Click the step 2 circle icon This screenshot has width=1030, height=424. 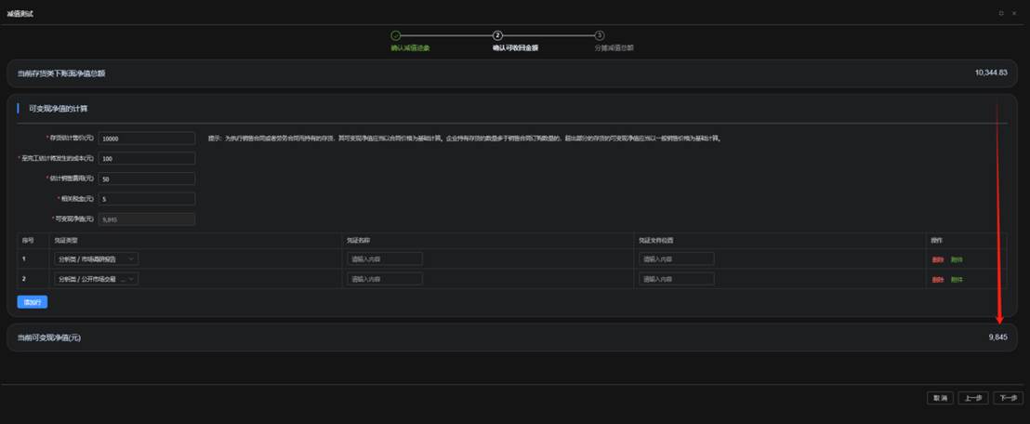coord(497,35)
